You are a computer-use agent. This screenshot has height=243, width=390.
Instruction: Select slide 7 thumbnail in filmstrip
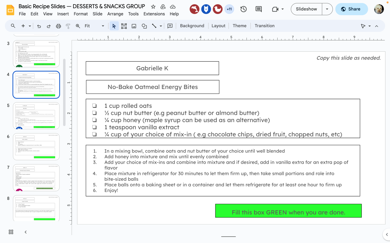coord(36,178)
